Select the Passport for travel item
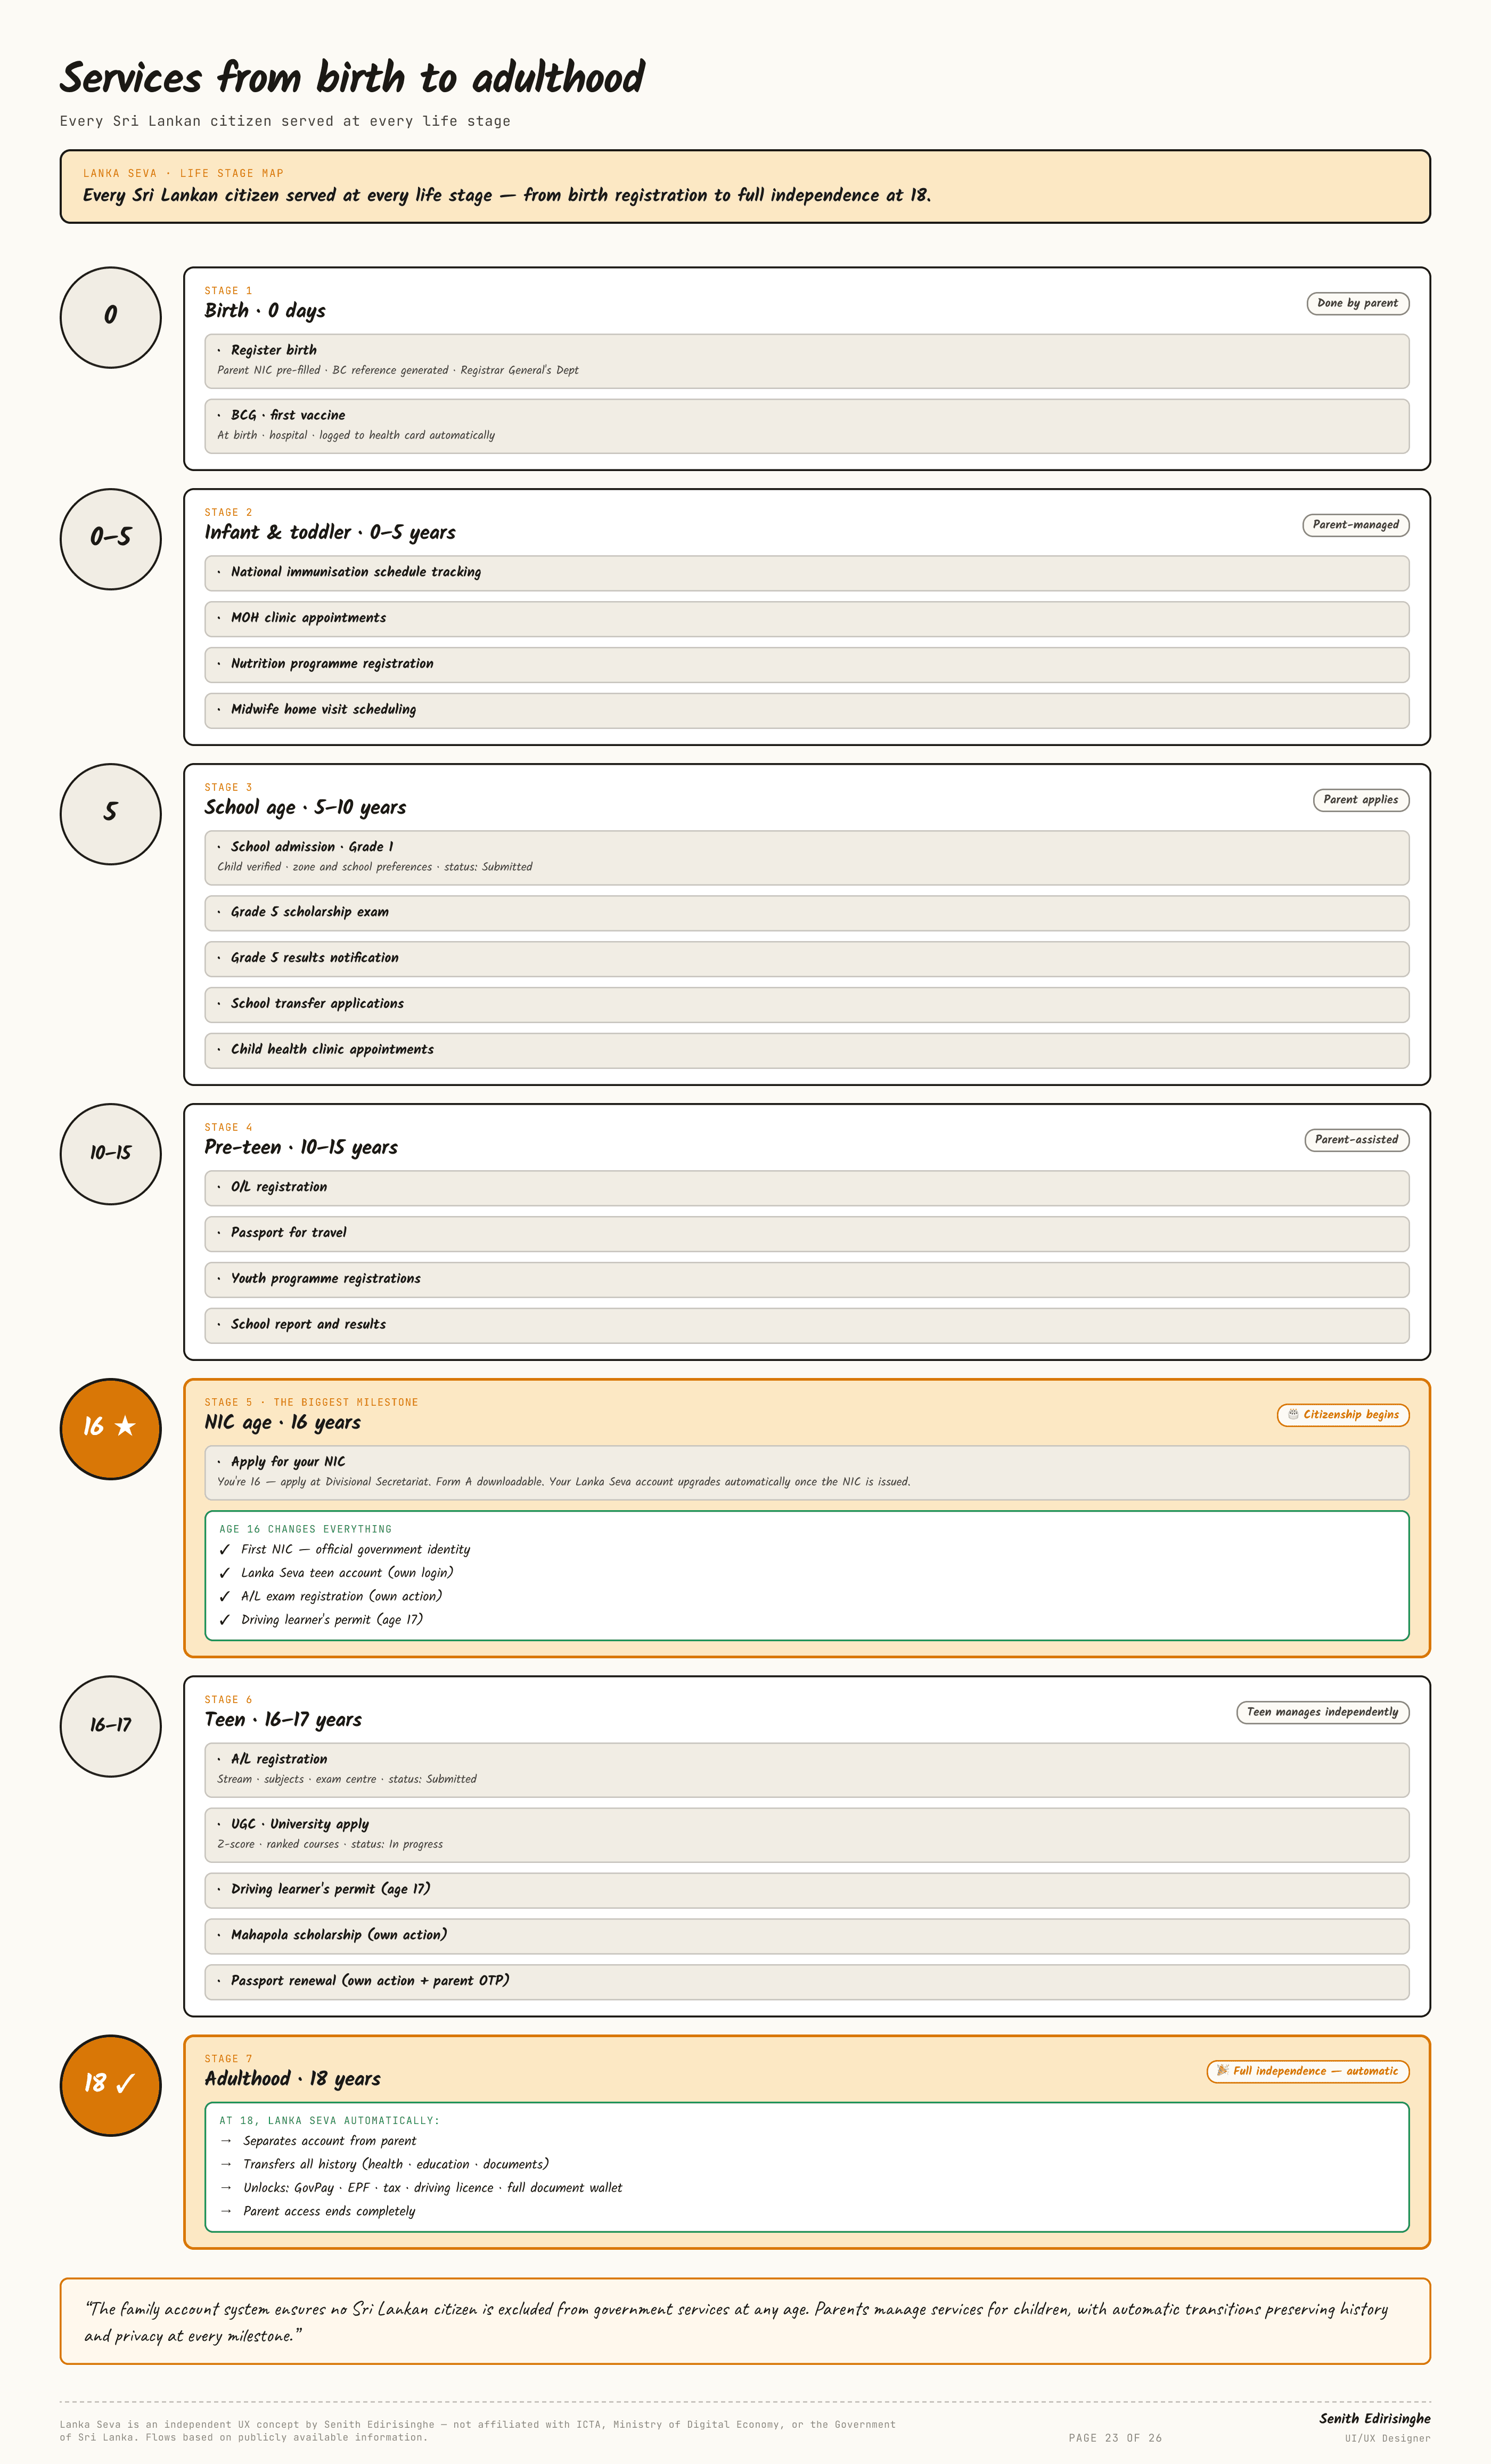 (x=806, y=1234)
